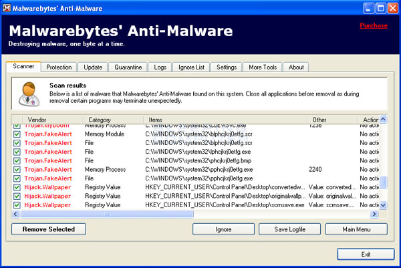This screenshot has height=268, width=401.
Task: Uncheck Hijack.Wallpaper convertedw... row checkbox
Action: click(17, 187)
